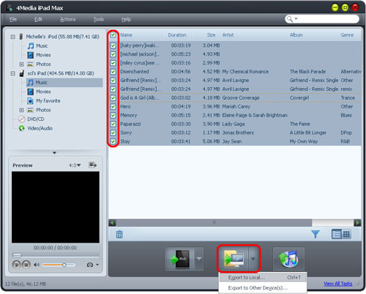Viewport: 366px width, 294px height.
Task: Click the export to computer button
Action: click(234, 259)
